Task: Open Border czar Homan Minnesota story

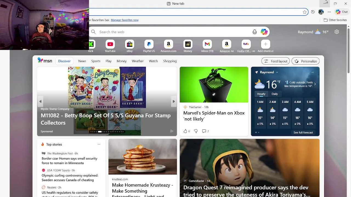Action: pyautogui.click(x=69, y=161)
